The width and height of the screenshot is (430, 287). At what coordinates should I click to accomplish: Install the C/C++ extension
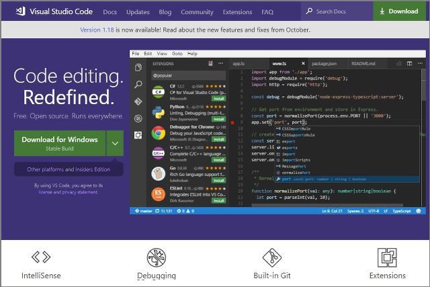pos(218,160)
